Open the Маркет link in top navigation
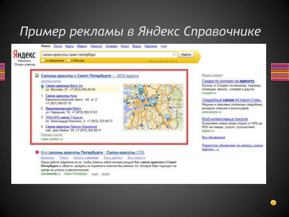 click(x=82, y=46)
